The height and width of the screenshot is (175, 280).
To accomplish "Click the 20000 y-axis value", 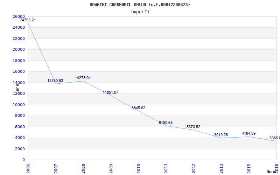I will click(19, 49).
